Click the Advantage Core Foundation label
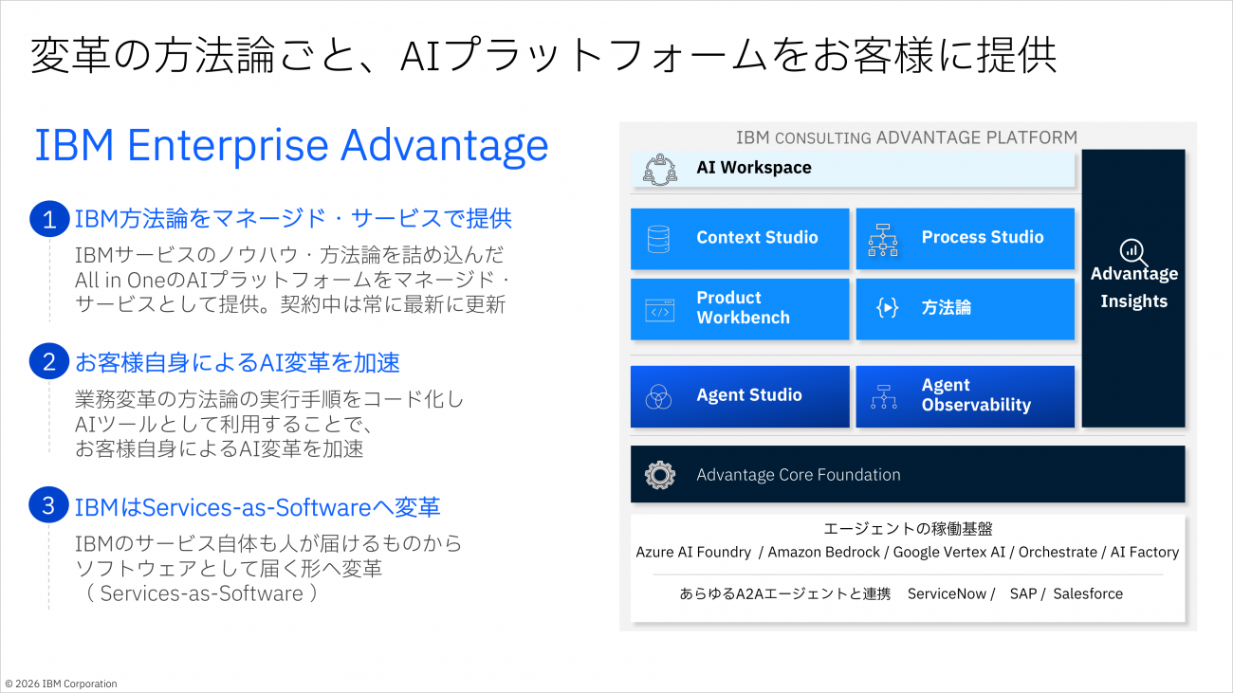The image size is (1233, 693). click(799, 475)
